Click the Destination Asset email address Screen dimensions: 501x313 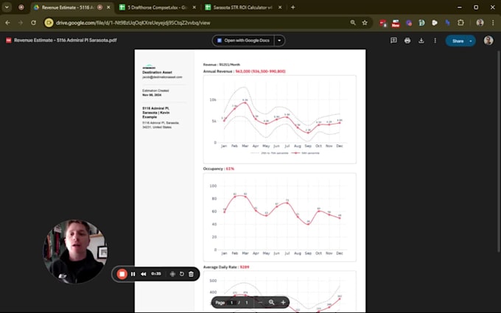[162, 77]
